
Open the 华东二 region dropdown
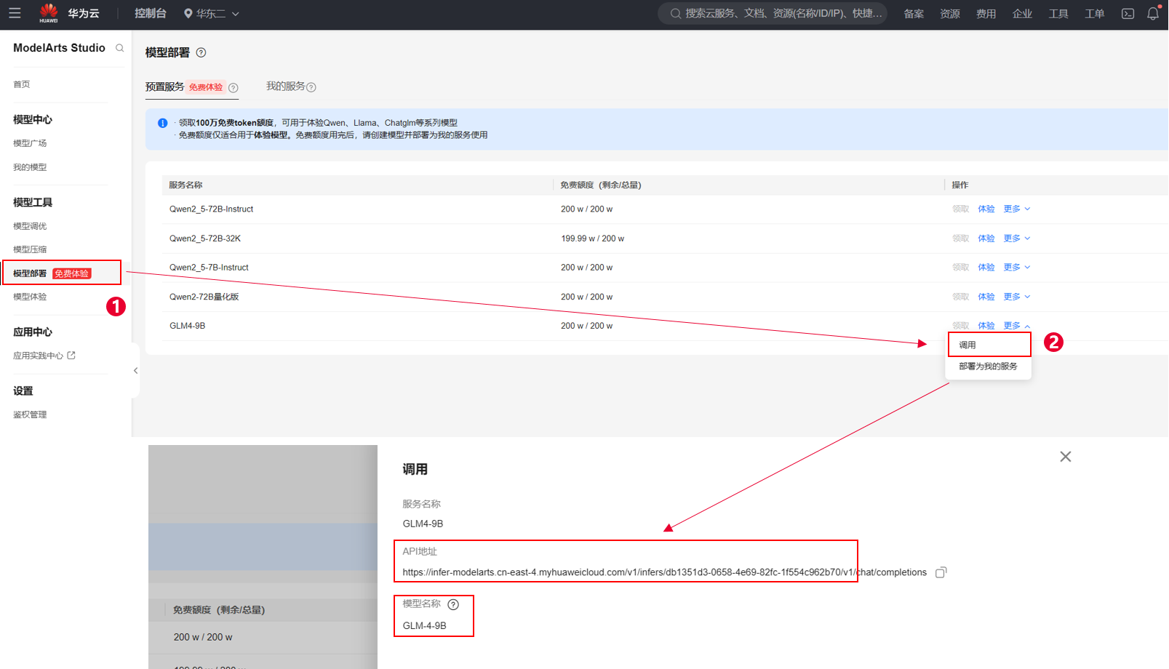tap(212, 14)
